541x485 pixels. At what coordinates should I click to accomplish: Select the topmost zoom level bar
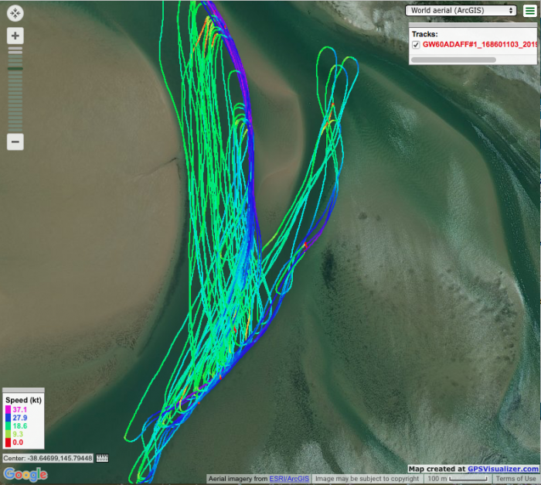pos(15,50)
